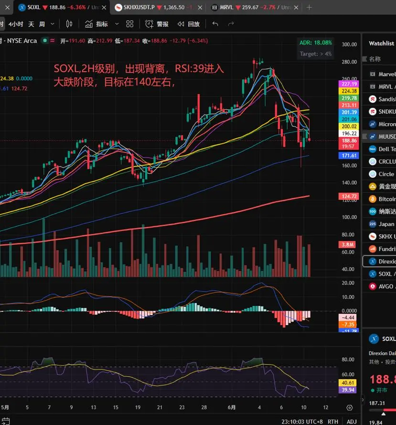Viewport: 396px width, 425px height.
Task: Select Dell Technologies row in watchlist
Action: pyautogui.click(x=379, y=149)
